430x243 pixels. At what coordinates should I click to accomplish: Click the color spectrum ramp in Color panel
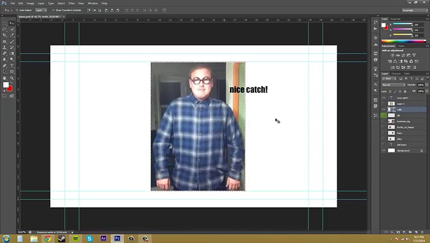(x=403, y=41)
